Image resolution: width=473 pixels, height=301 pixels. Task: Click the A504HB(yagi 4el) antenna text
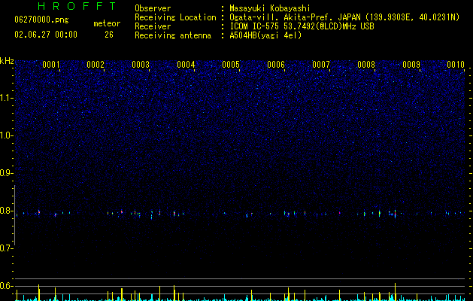pyautogui.click(x=265, y=35)
